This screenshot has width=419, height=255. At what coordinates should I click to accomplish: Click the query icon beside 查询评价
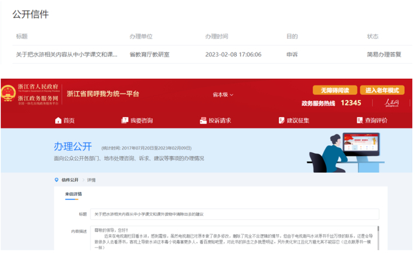(x=360, y=120)
